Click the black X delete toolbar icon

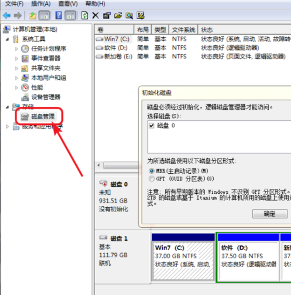(x=96, y=16)
